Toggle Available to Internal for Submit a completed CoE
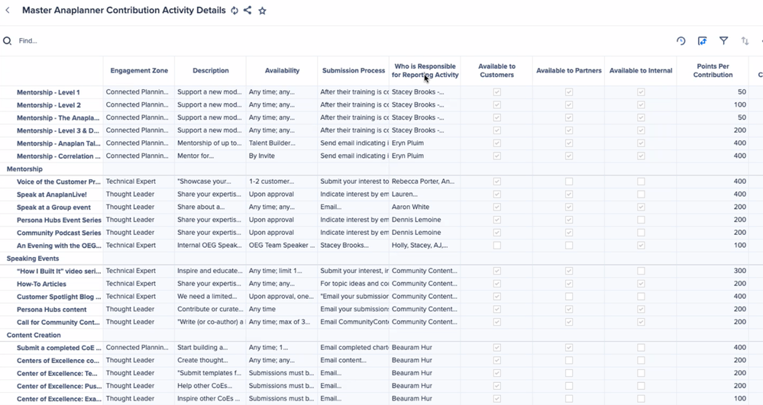The width and height of the screenshot is (763, 405). 641,348
